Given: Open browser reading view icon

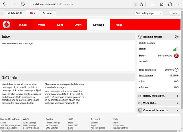Looking at the screenshot, I should point(135,4).
